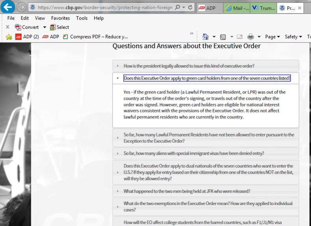Open the Page dropdown menu
The image size is (311, 226).
click(x=272, y=37)
